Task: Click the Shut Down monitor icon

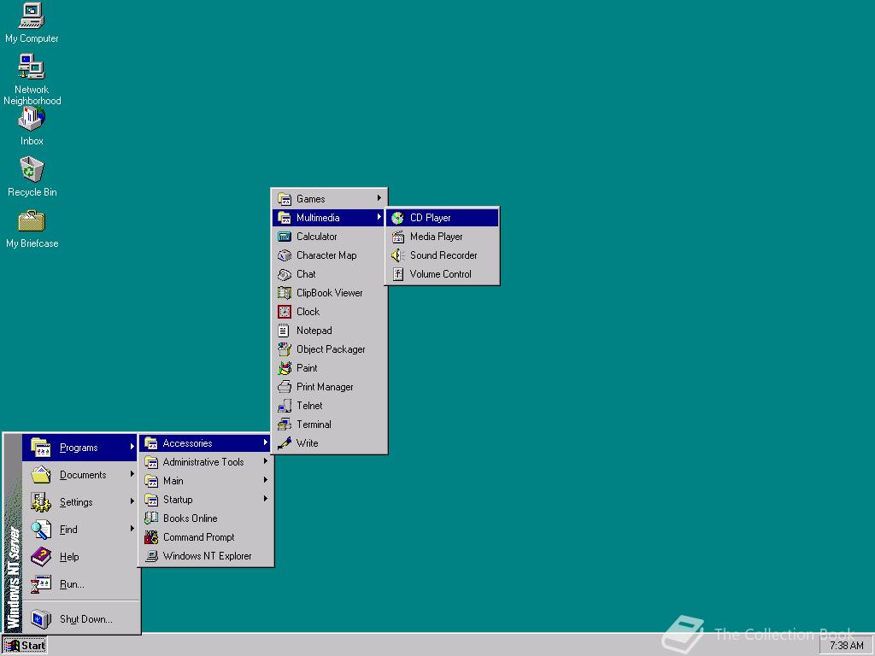Action: pos(41,618)
